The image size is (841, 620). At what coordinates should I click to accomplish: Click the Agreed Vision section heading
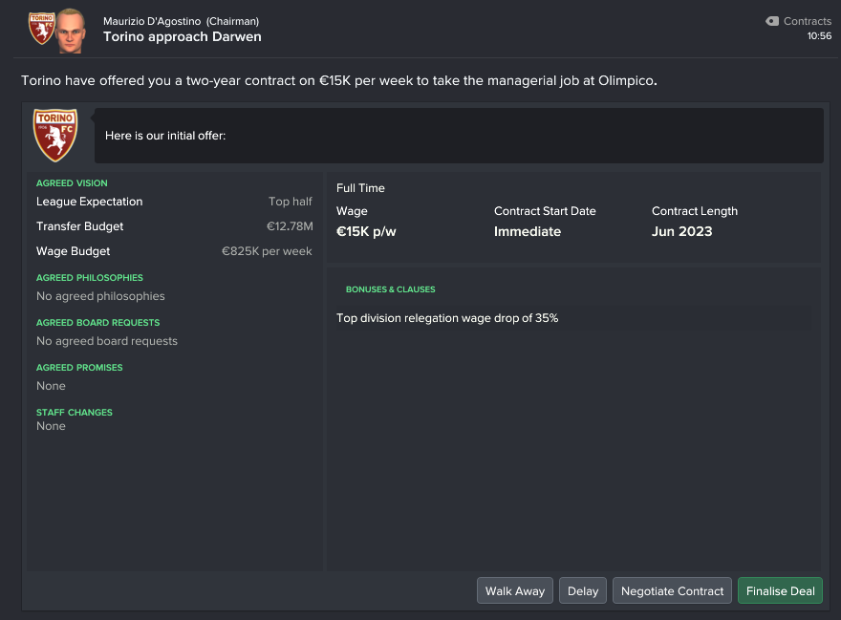(72, 182)
